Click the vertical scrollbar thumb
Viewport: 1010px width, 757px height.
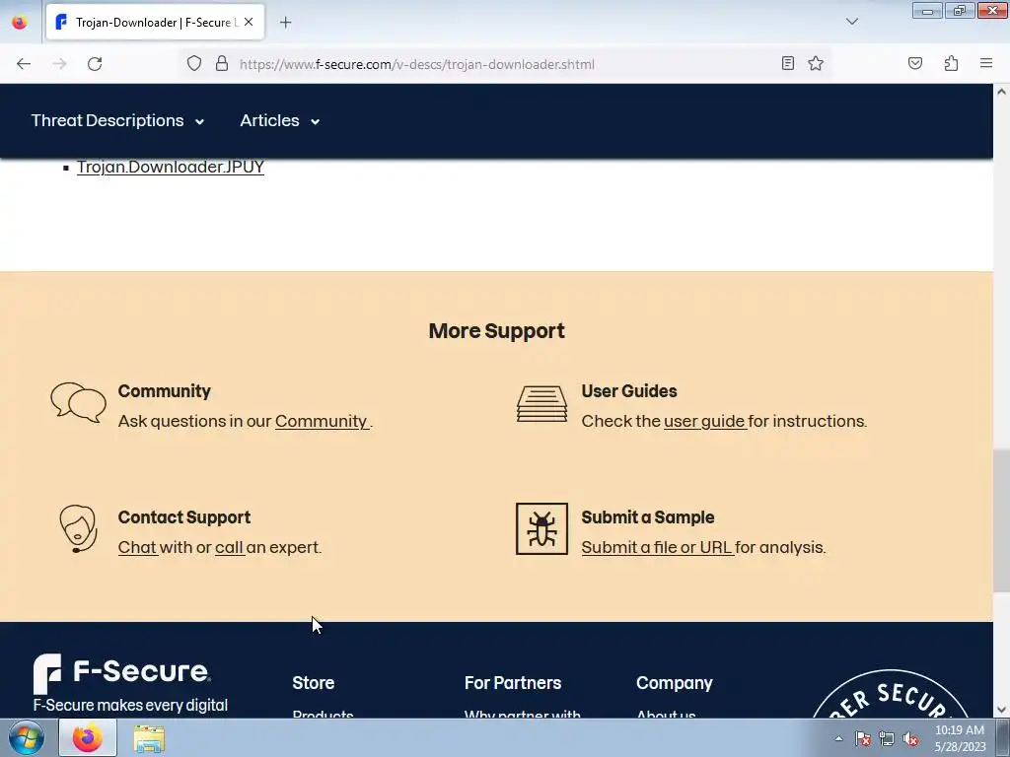point(1002,521)
